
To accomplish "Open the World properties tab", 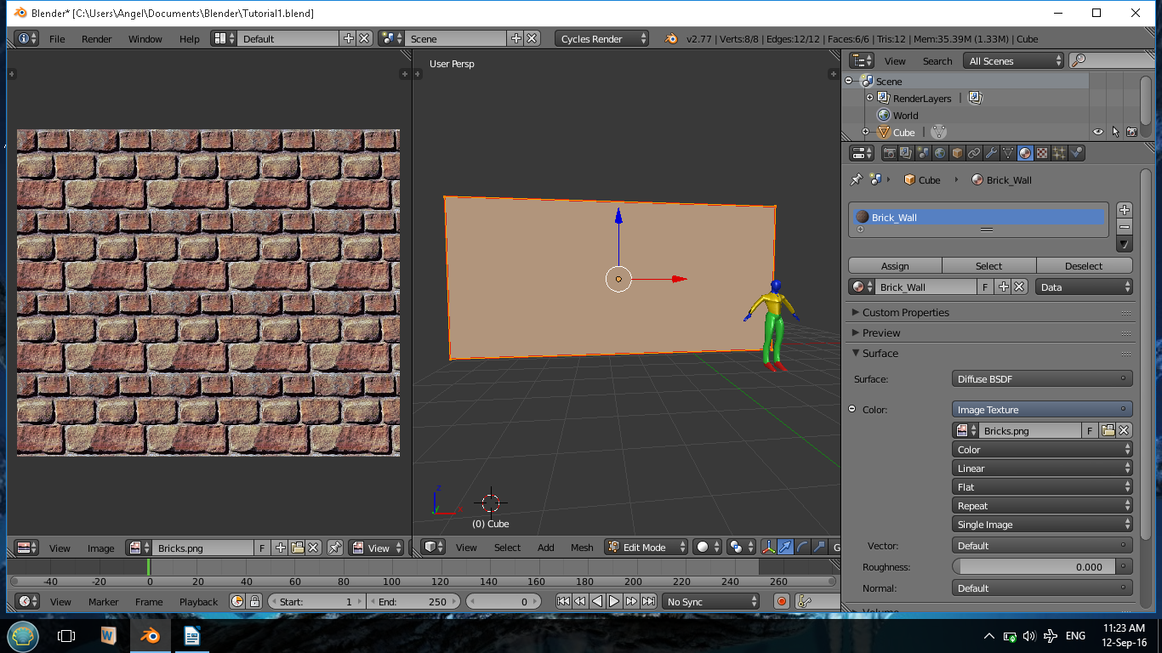I will (x=940, y=153).
